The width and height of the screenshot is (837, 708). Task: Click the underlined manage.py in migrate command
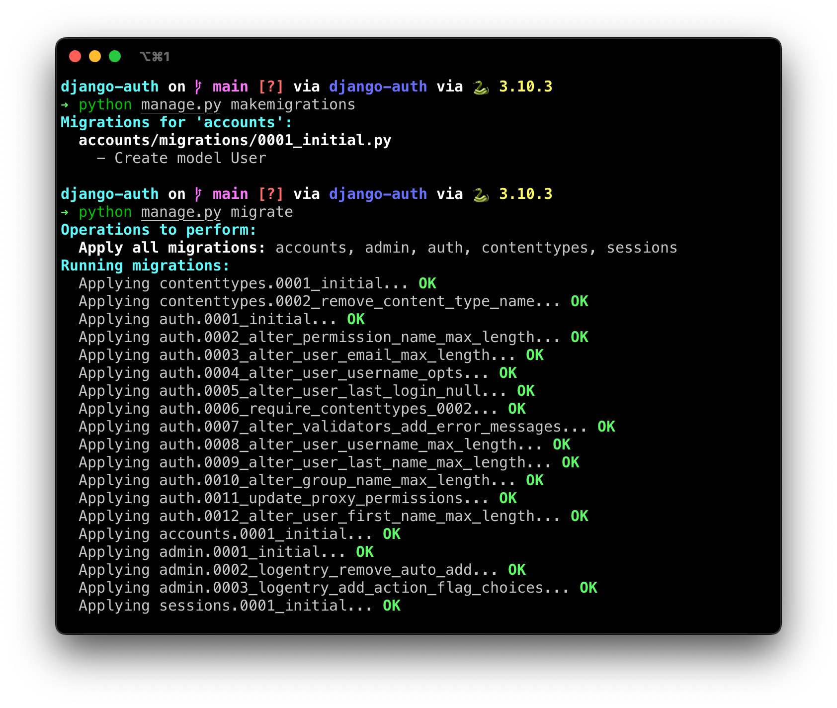(181, 212)
